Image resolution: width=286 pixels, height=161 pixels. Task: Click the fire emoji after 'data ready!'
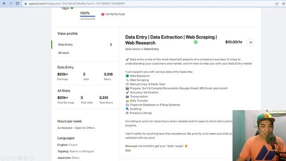point(186,146)
